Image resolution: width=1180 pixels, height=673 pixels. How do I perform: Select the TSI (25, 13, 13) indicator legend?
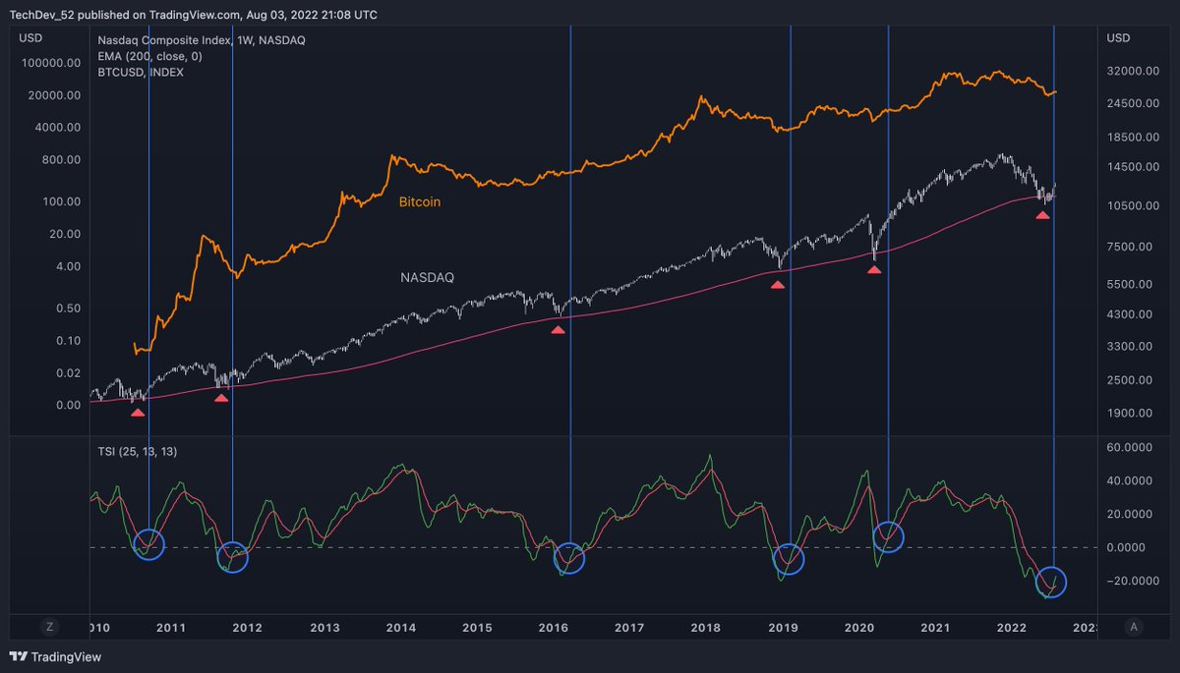(x=137, y=451)
